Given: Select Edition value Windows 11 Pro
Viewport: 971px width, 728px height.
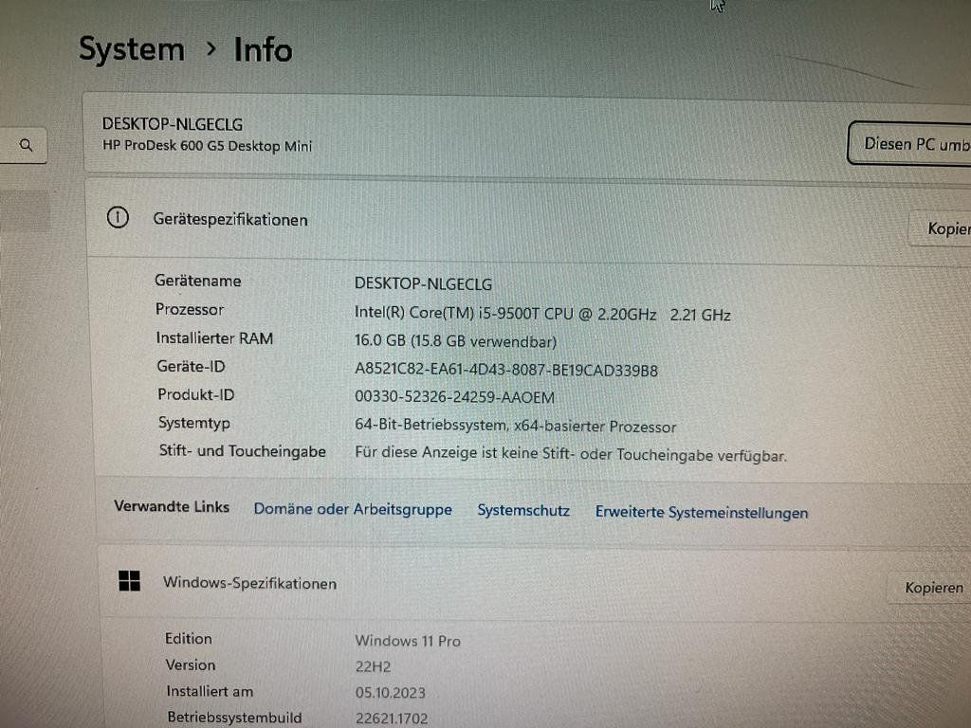Looking at the screenshot, I should pos(408,641).
